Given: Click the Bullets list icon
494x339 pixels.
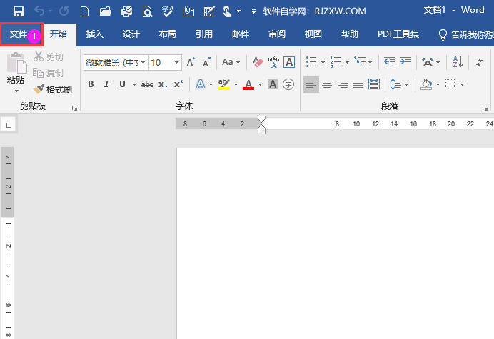Looking at the screenshot, I should (311, 63).
